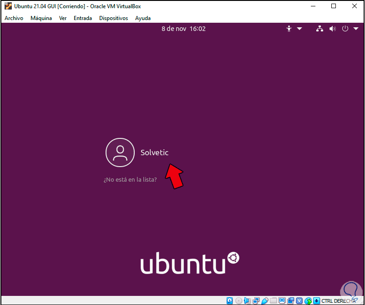Click the recording status icon
This screenshot has width=365, height=305.
(291, 301)
